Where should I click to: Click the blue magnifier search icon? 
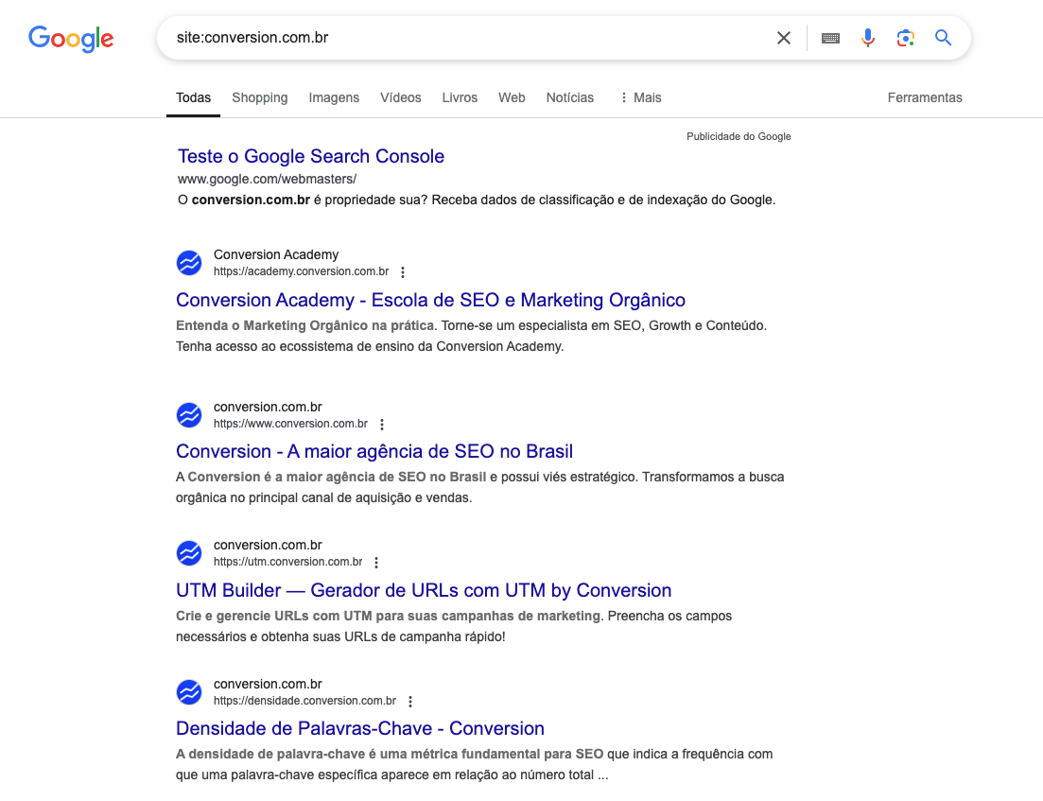(943, 37)
